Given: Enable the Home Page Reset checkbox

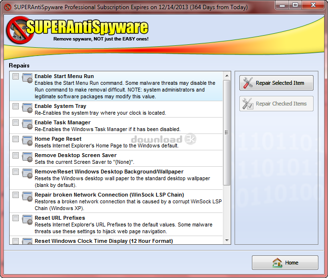Looking at the screenshot, I should click(16, 139).
